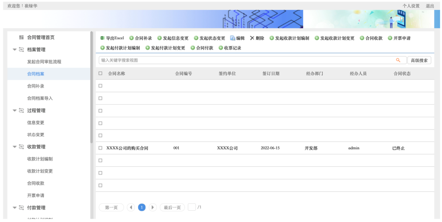This screenshot has height=222, width=442.
Task: Click the 合同补录 green plus icon
Action: tap(132, 38)
